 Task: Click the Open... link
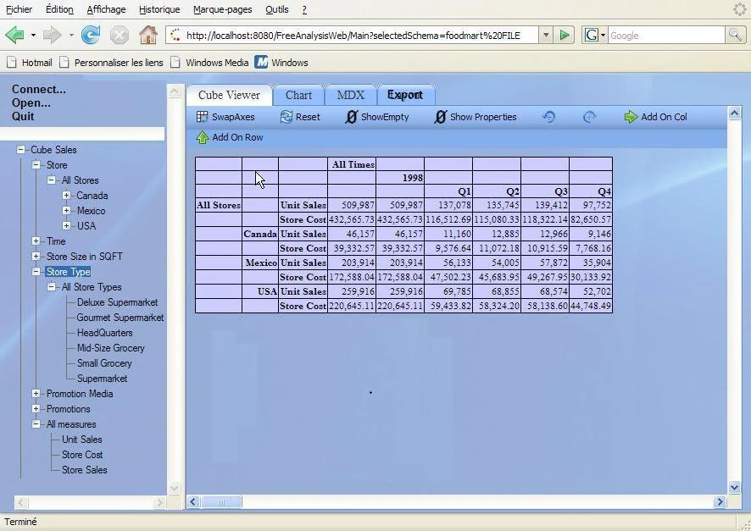[x=31, y=102]
